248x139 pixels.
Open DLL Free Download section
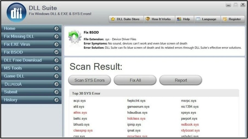pos(31,60)
